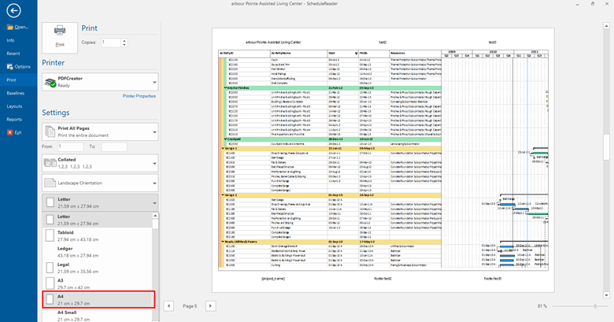The width and height of the screenshot is (614, 322).
Task: Decrease copies with the down spinner
Action: point(124,45)
